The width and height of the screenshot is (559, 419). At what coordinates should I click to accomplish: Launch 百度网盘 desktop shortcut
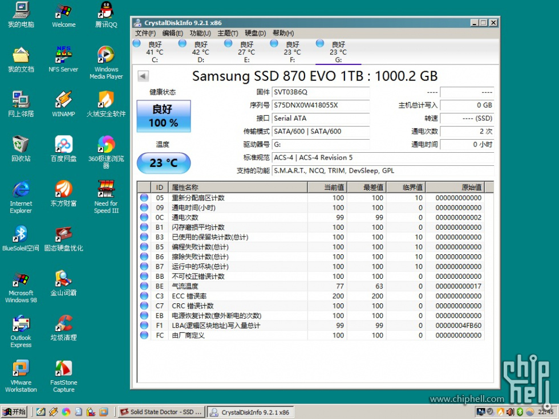63,149
